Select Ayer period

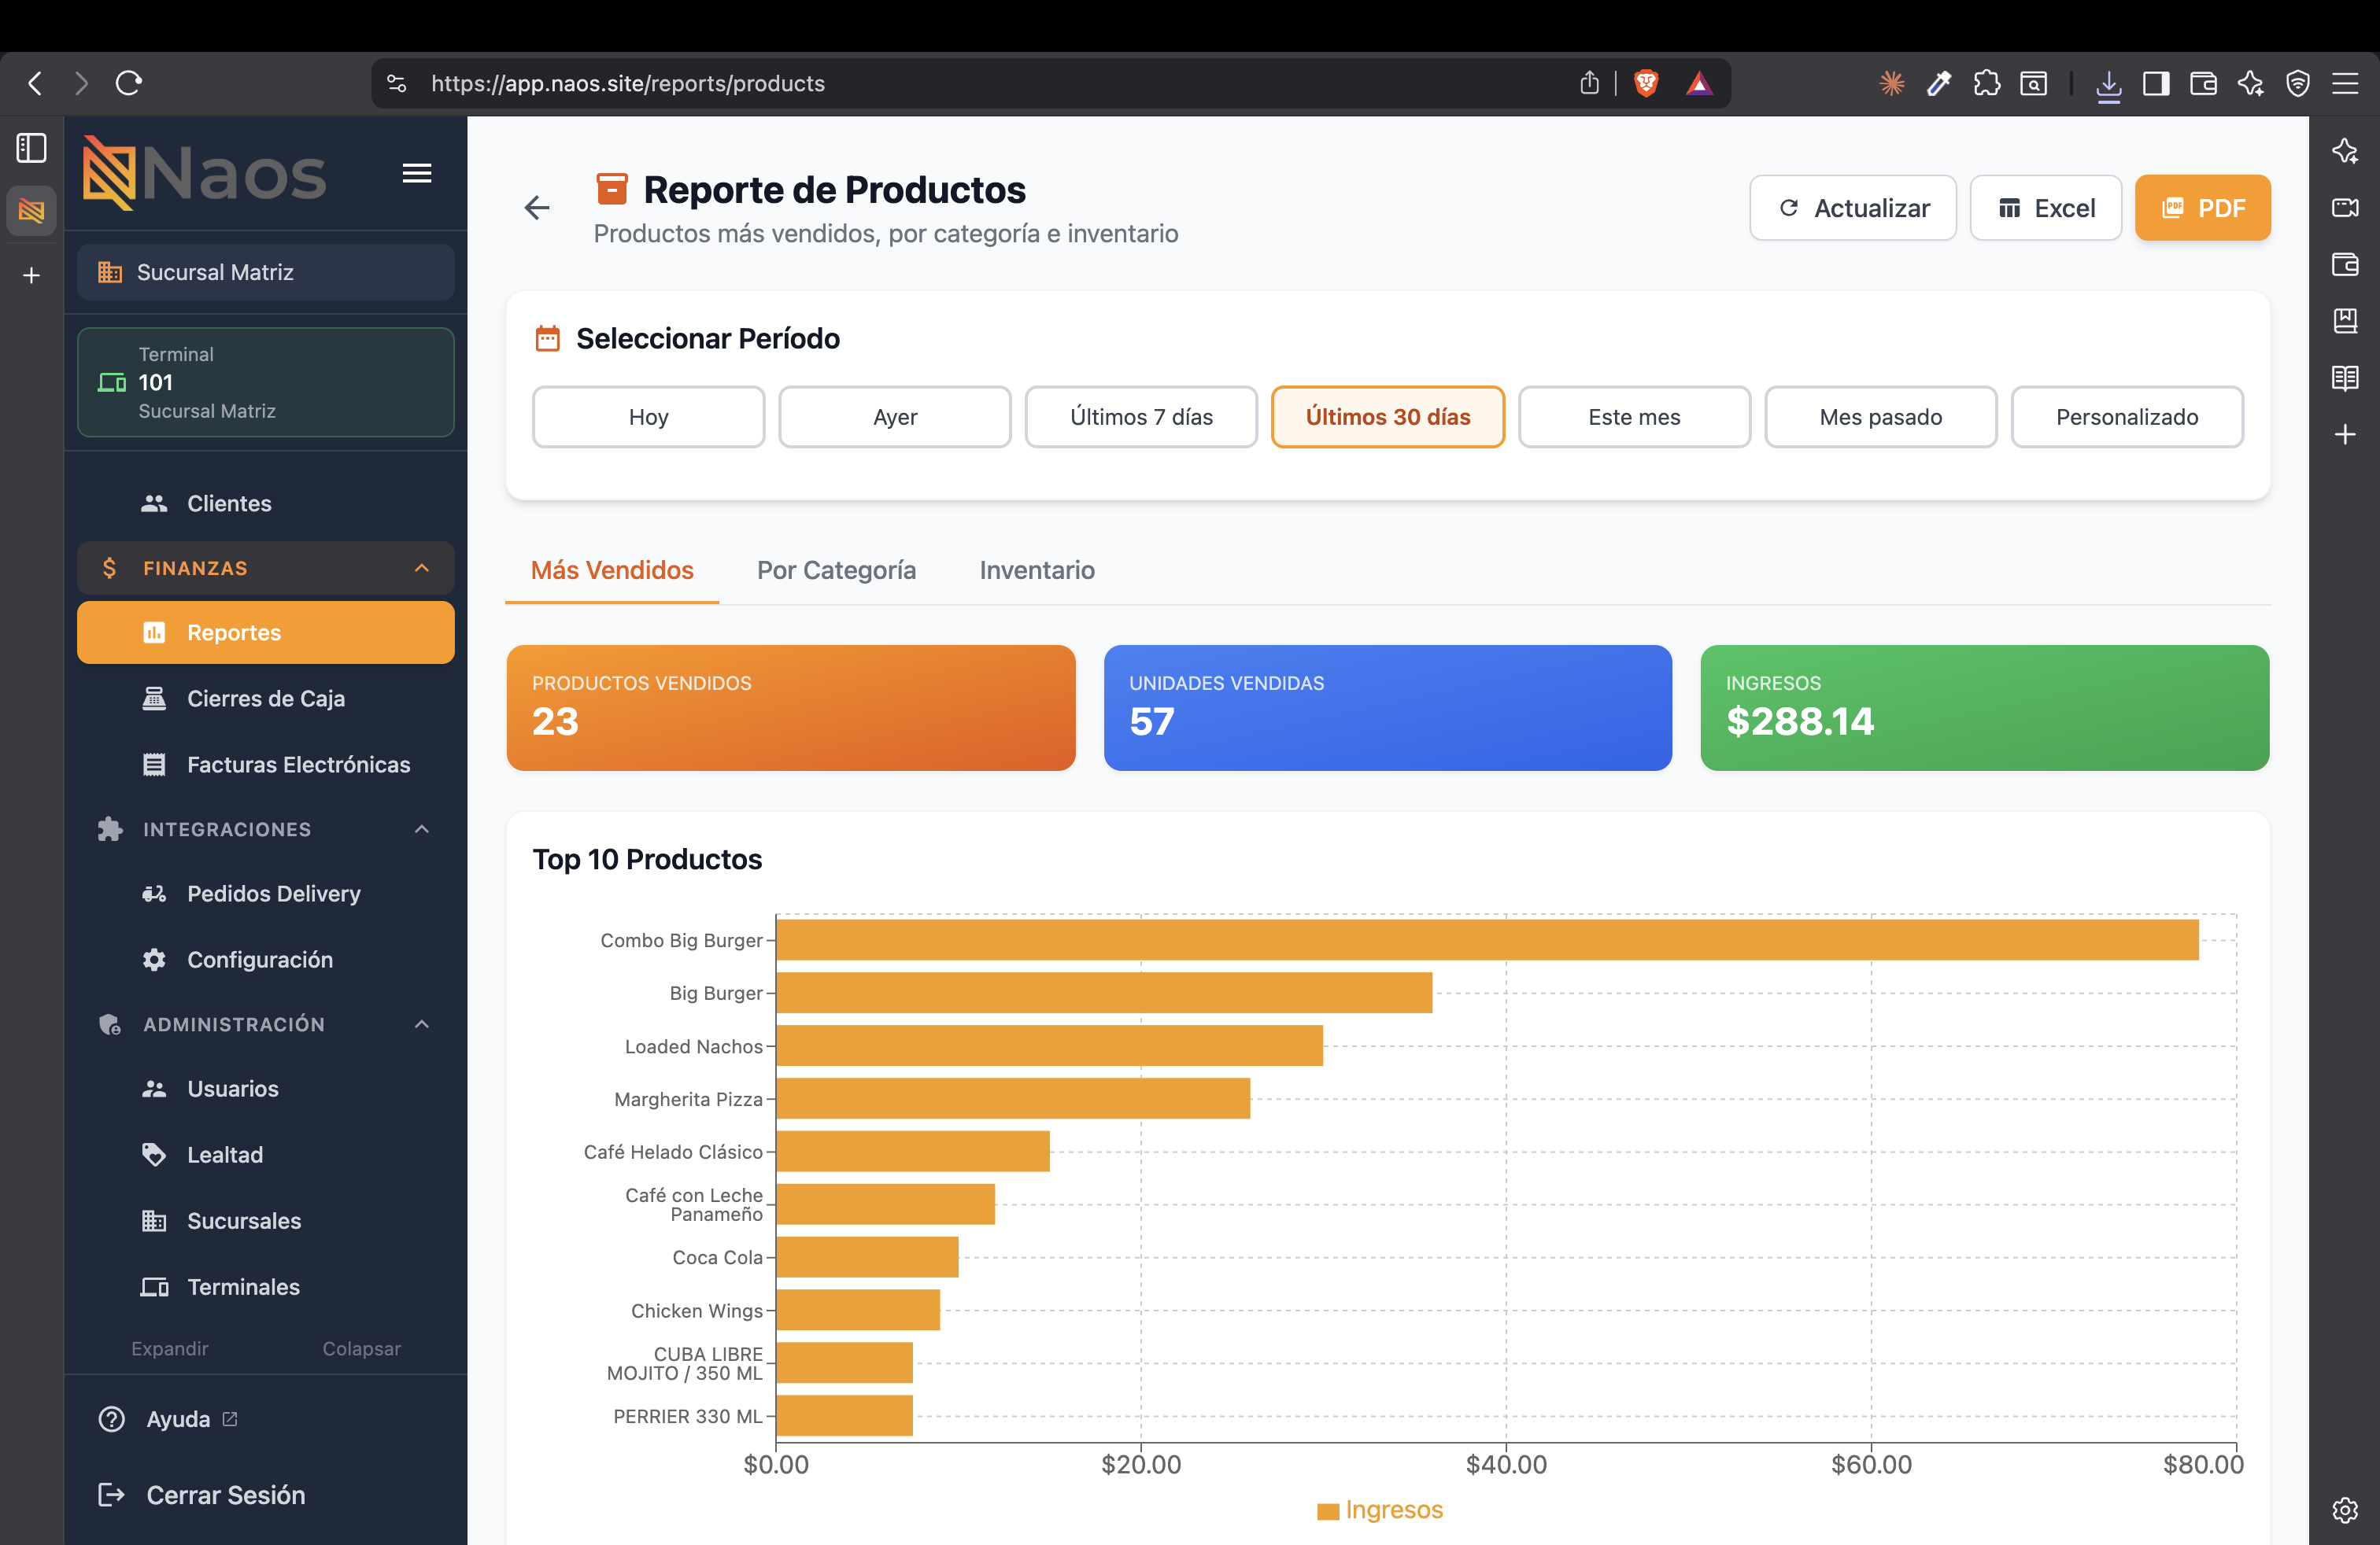click(895, 417)
